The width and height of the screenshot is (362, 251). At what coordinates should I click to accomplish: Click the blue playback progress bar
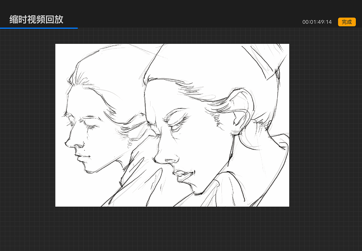pyautogui.click(x=39, y=28)
